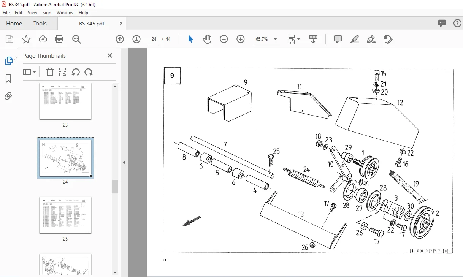Add a comment with the sticky note tool
463x277 pixels.
point(338,39)
